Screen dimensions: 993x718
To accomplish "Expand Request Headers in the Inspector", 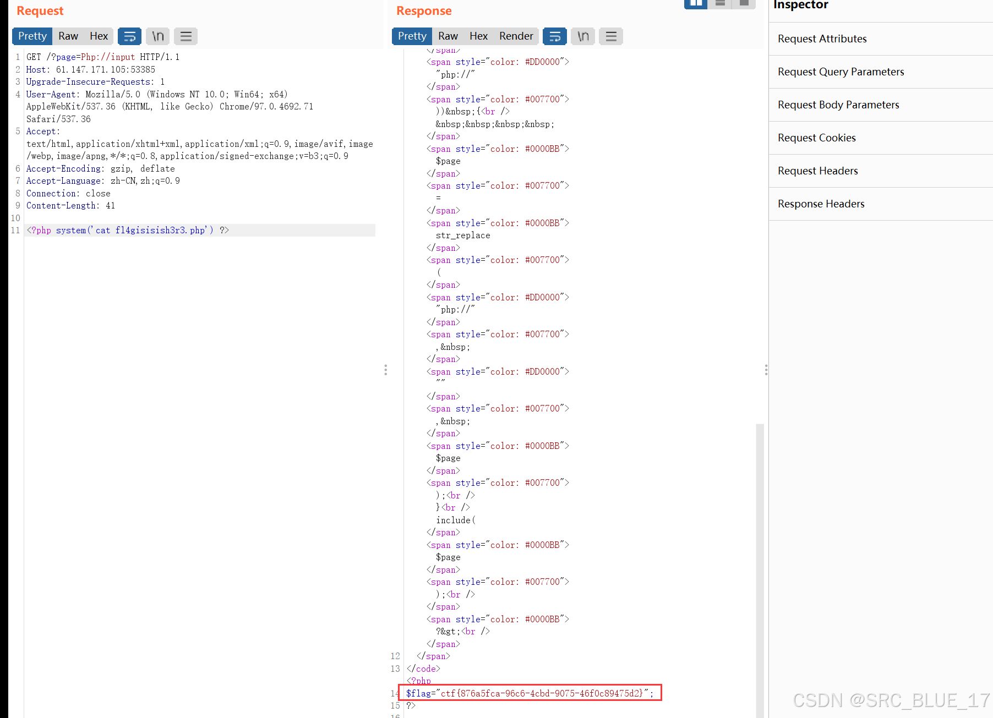I will tap(817, 171).
